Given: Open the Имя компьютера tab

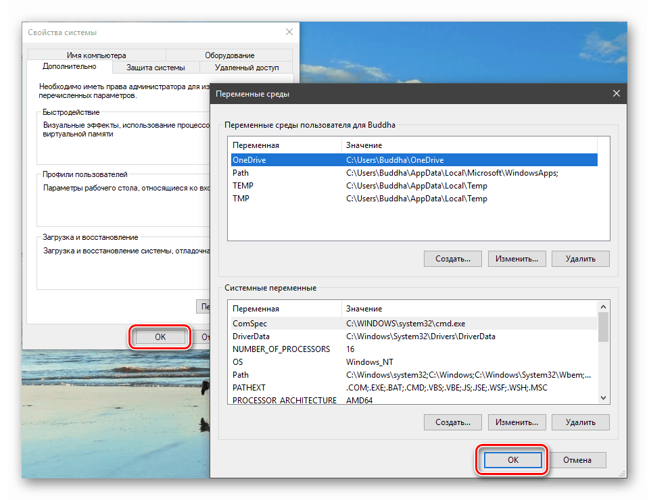Looking at the screenshot, I should click(x=97, y=55).
